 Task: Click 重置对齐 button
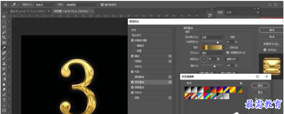[x=231, y=59]
